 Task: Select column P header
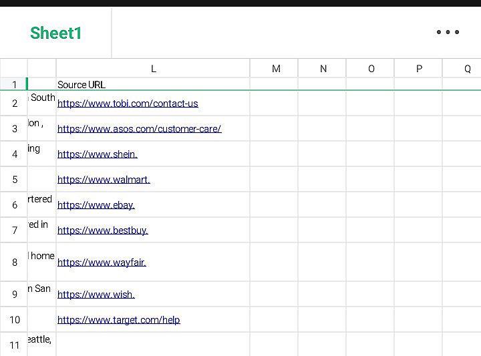(x=418, y=68)
